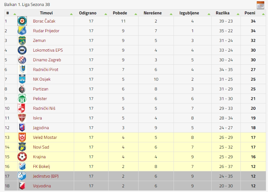
Task: Open the calendar icon above the table
Action: 260,5
